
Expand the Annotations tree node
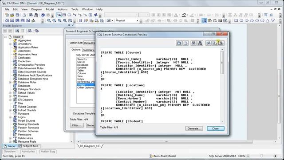click(10, 44)
